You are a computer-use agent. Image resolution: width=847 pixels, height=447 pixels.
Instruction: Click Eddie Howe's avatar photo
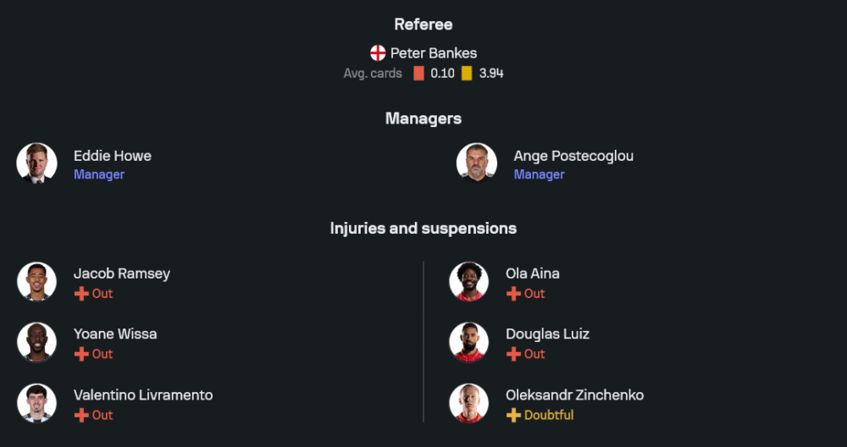click(x=36, y=163)
